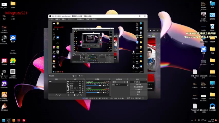The height and width of the screenshot is (123, 219).
Task: Open OBS 设置 from the controls panel
Action: click(x=138, y=92)
